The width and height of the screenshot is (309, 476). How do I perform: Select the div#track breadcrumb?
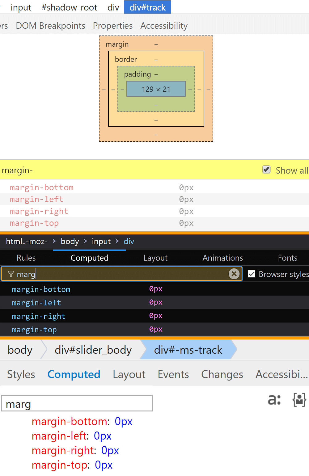(x=147, y=7)
